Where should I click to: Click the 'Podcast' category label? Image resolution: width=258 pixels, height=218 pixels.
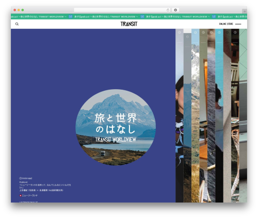pyautogui.click(x=23, y=182)
